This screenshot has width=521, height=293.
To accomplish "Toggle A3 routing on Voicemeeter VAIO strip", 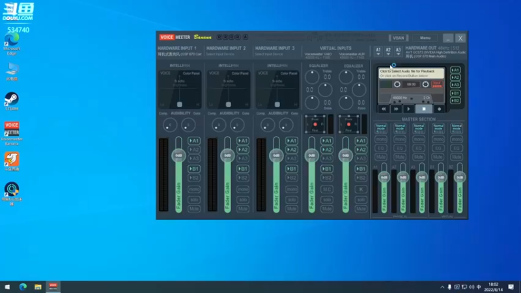I will pos(327,159).
